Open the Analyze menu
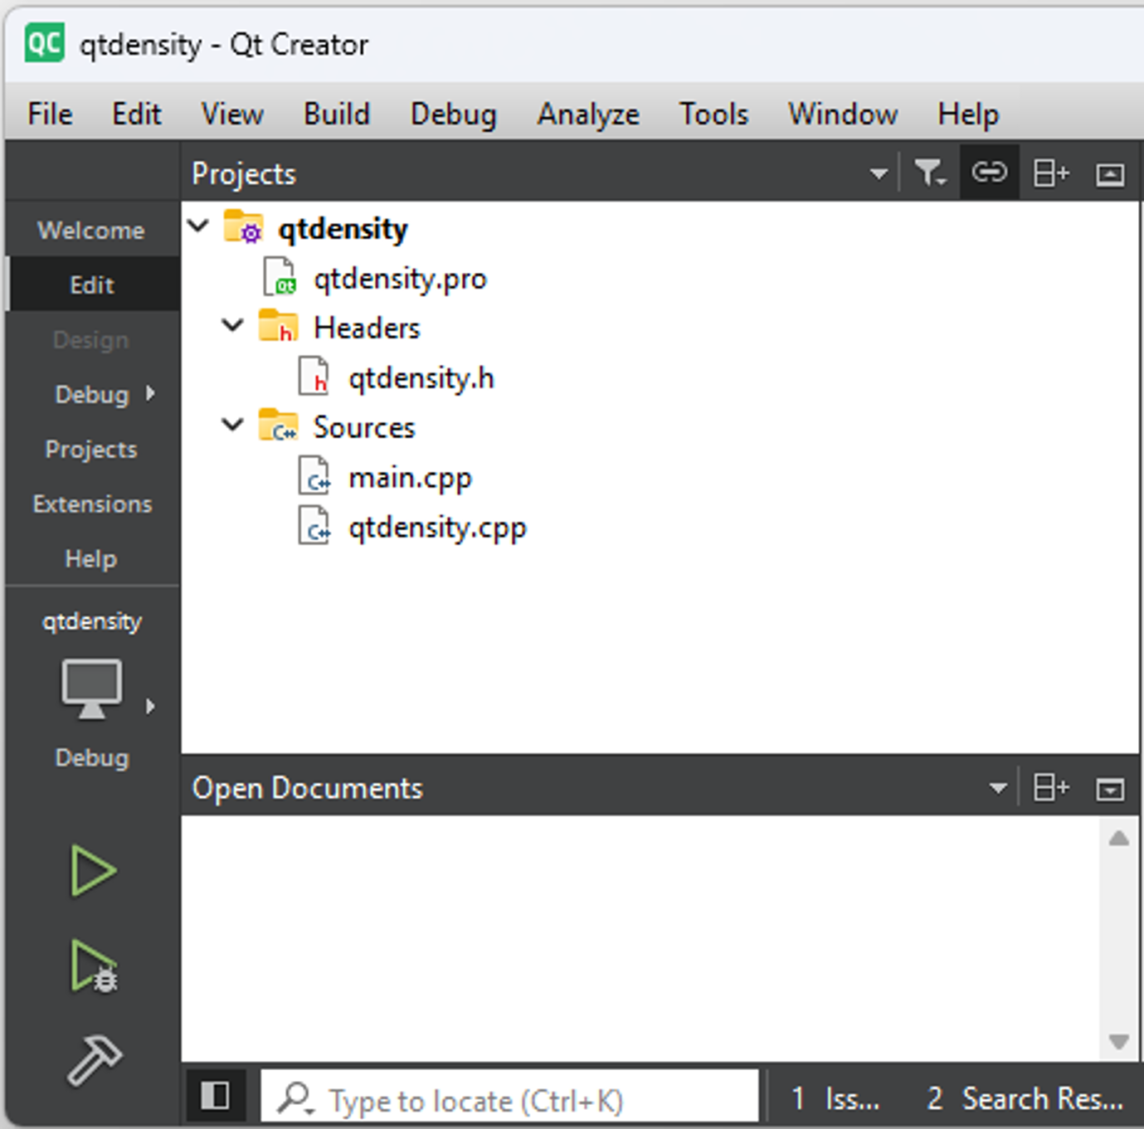This screenshot has width=1144, height=1129. click(x=588, y=114)
